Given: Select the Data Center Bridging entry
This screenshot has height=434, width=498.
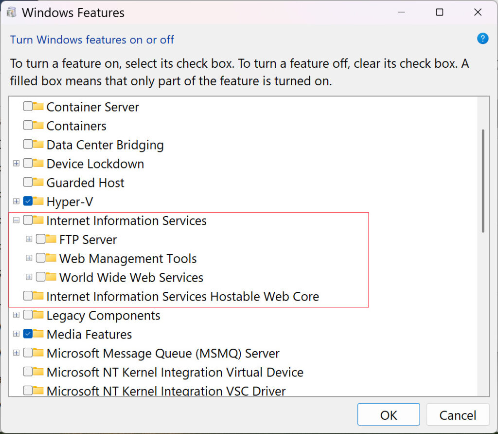Looking at the screenshot, I should pos(105,145).
